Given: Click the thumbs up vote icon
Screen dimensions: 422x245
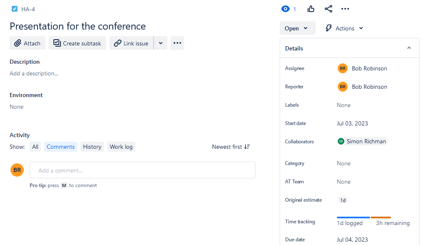Looking at the screenshot, I should 311,9.
